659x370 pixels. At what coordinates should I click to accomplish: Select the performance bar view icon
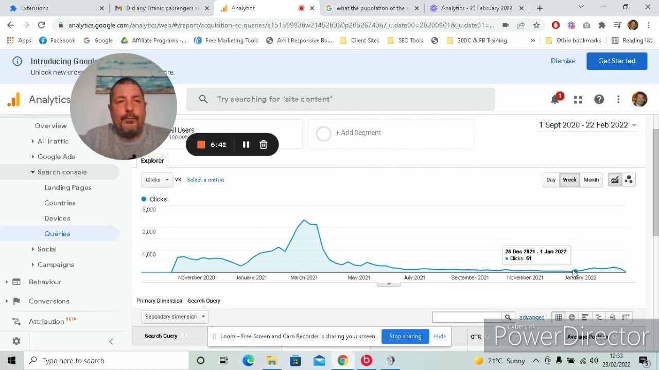point(585,318)
